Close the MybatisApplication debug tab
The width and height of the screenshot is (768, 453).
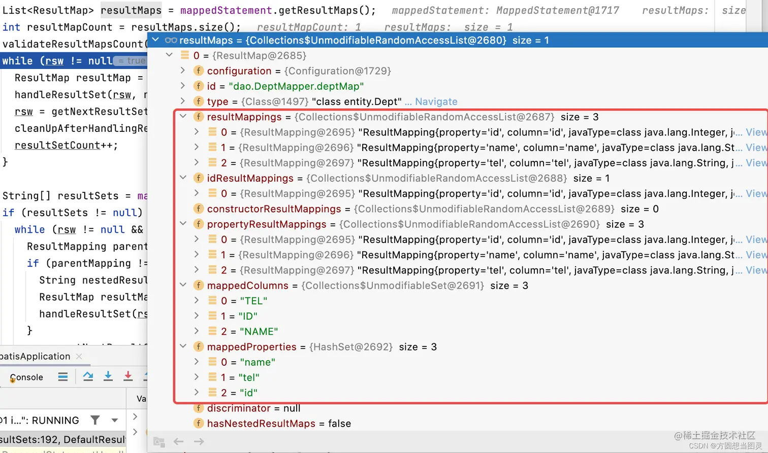click(79, 356)
